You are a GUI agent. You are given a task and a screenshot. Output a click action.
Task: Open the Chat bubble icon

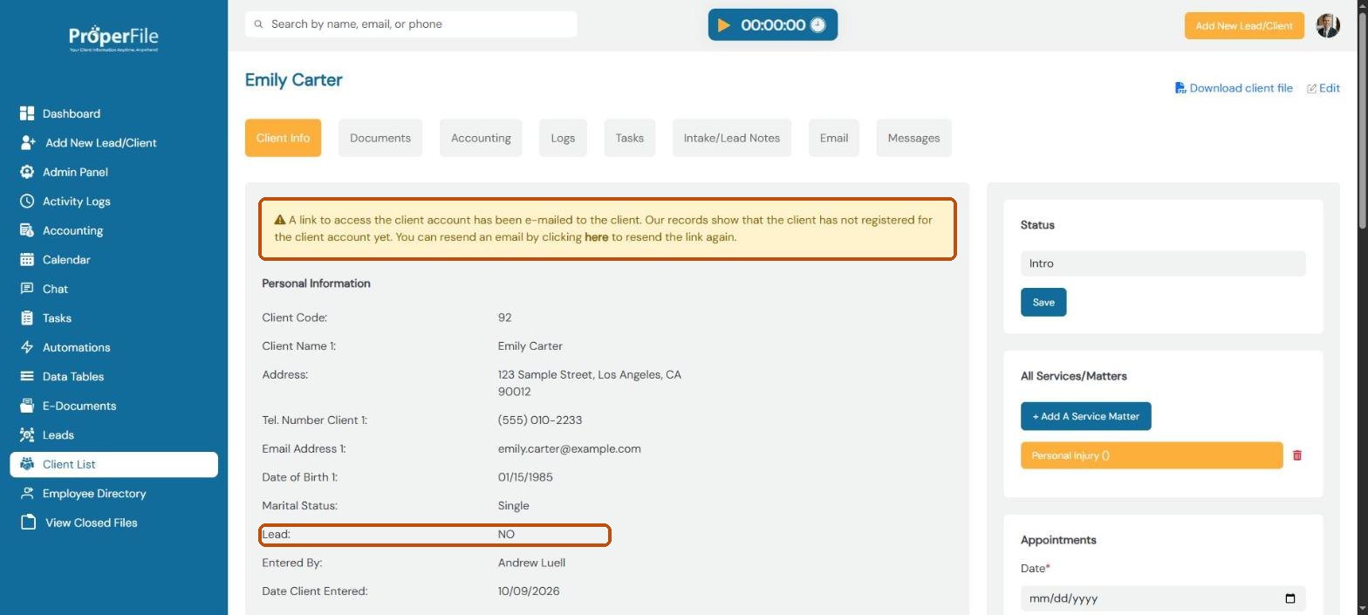pyautogui.click(x=27, y=289)
